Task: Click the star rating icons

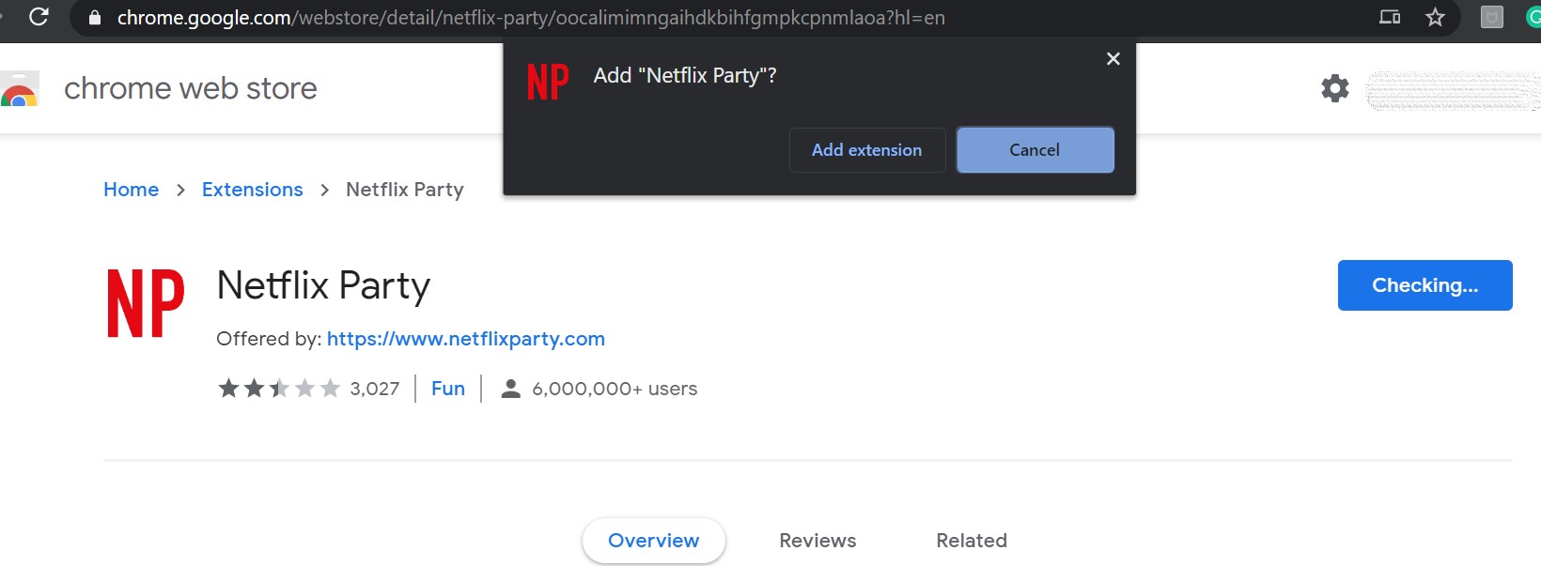Action: pos(278,389)
